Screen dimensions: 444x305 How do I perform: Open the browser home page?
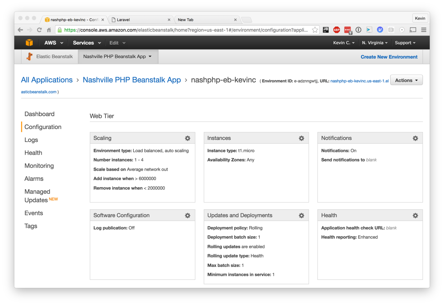click(x=49, y=30)
